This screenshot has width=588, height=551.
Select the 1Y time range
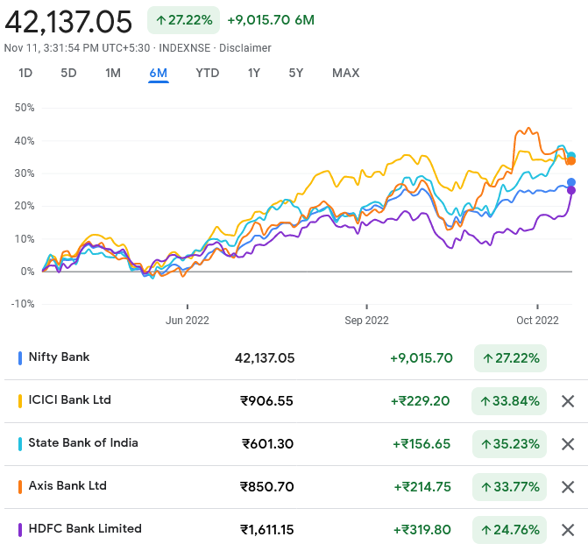coord(254,73)
